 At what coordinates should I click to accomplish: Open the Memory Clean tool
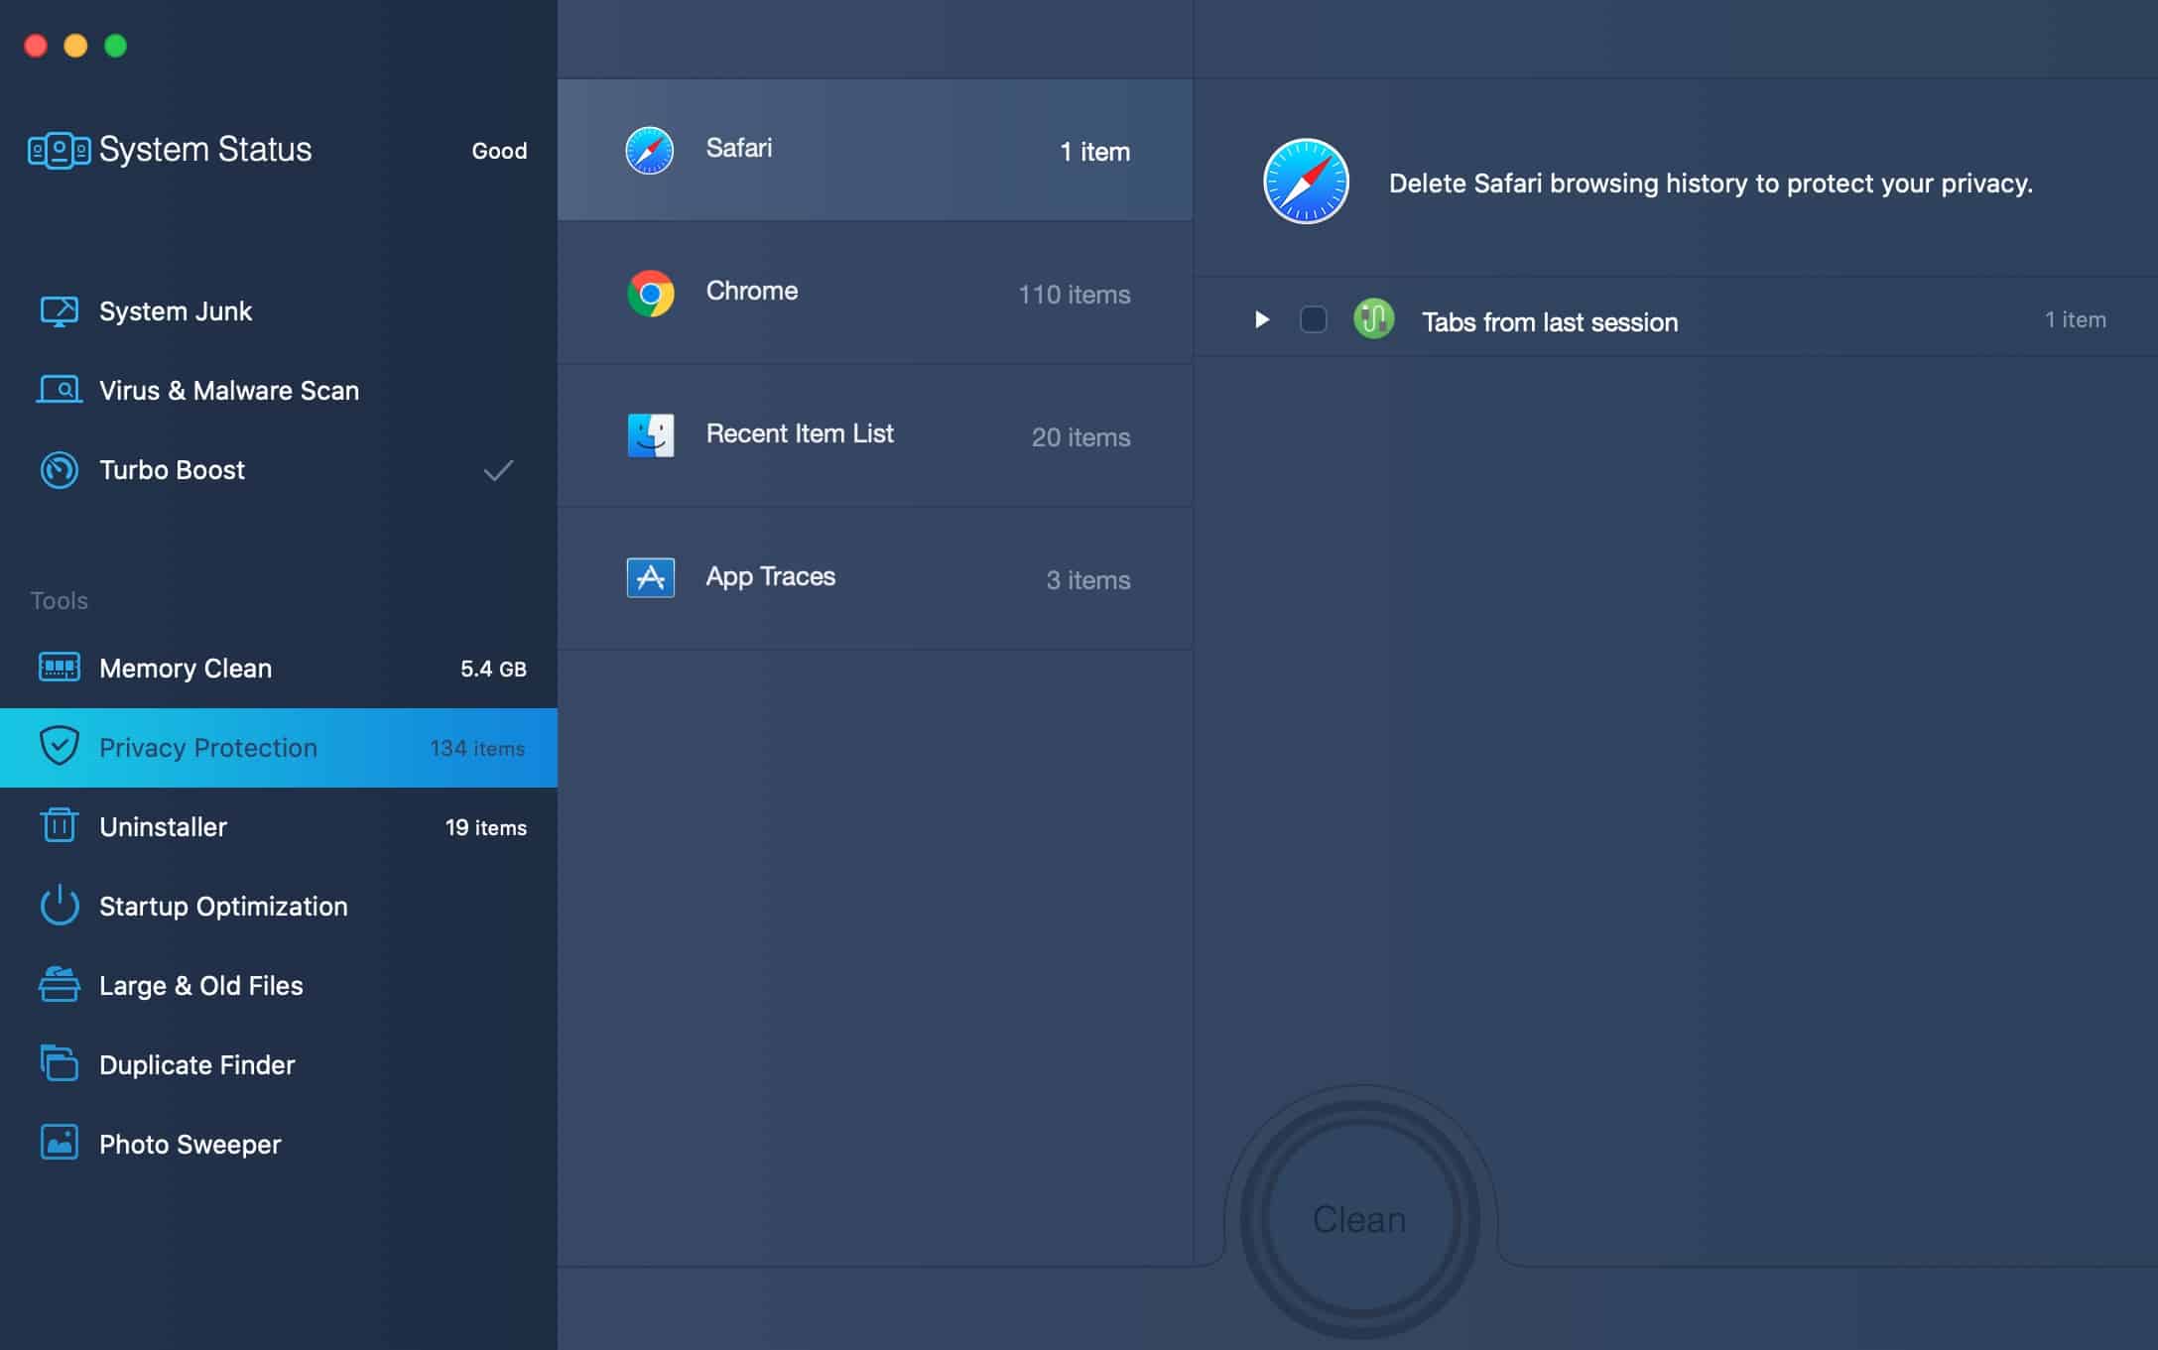(x=185, y=668)
